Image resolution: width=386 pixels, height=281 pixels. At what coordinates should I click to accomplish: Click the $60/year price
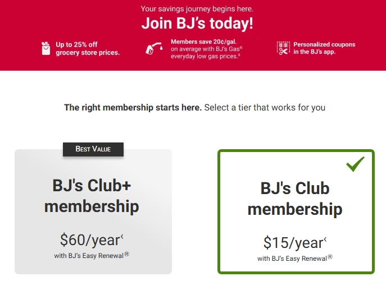(89, 240)
